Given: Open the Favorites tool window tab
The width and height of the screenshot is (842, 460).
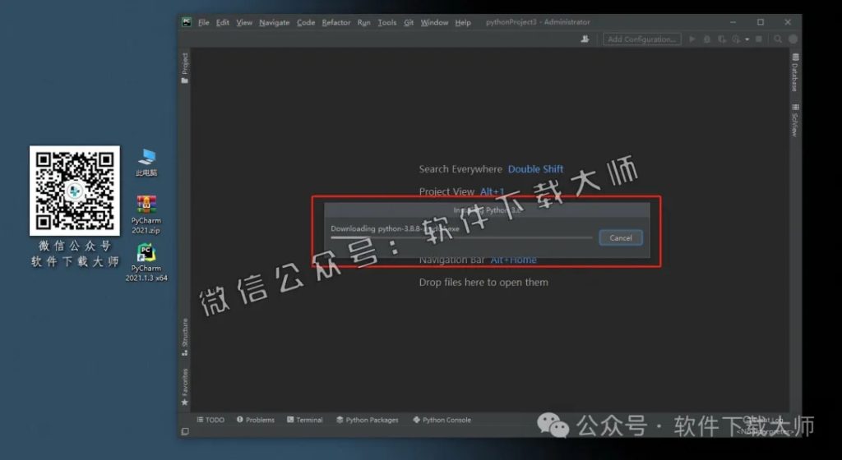Looking at the screenshot, I should 185,386.
